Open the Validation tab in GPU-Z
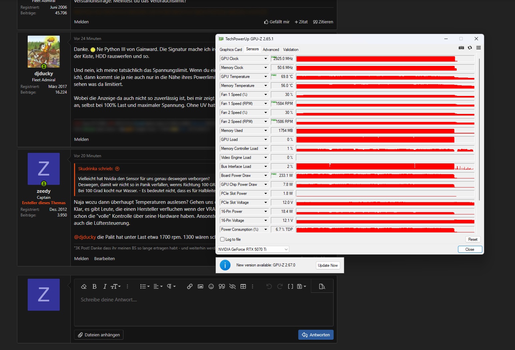Image resolution: width=515 pixels, height=350 pixels. 291,50
